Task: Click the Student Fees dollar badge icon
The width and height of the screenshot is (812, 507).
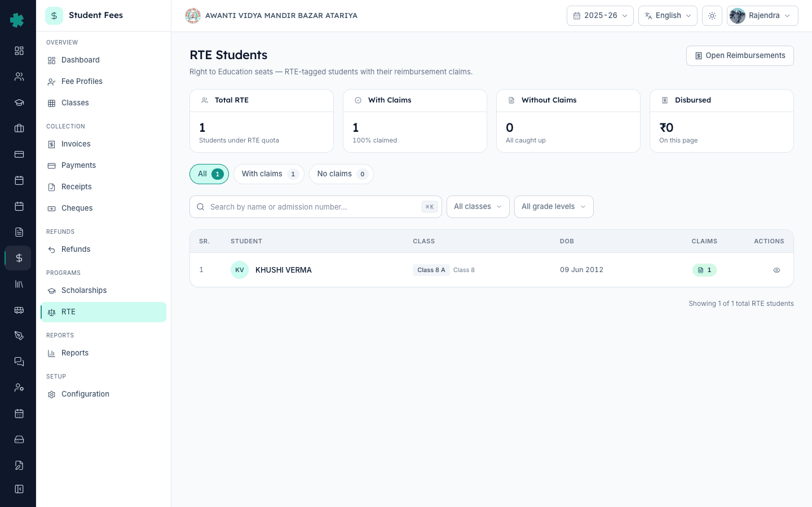Action: point(54,16)
